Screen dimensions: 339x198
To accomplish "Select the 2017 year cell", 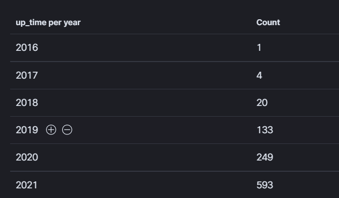I will pos(27,75).
